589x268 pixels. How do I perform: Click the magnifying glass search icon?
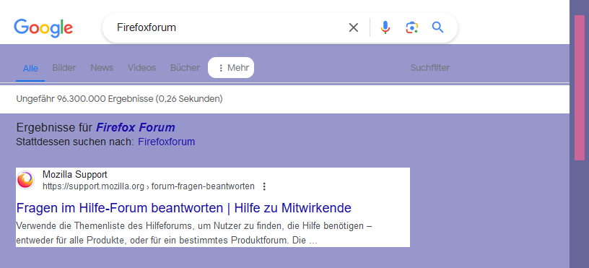point(438,27)
